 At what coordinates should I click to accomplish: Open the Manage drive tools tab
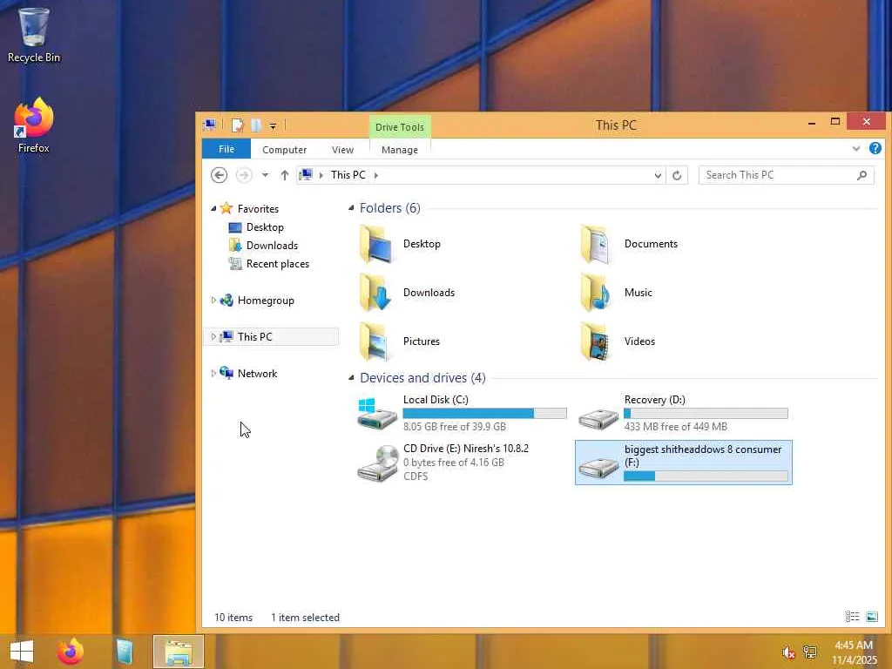coord(399,150)
